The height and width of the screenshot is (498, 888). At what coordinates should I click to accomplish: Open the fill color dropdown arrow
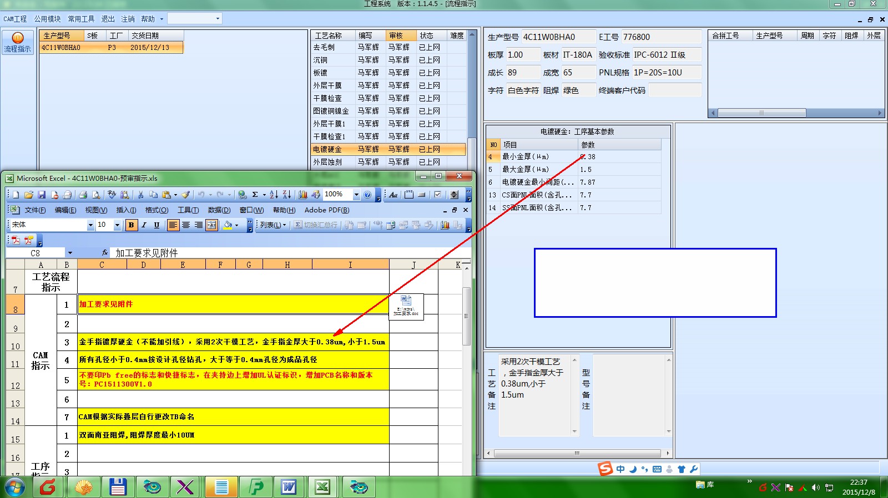tap(236, 225)
